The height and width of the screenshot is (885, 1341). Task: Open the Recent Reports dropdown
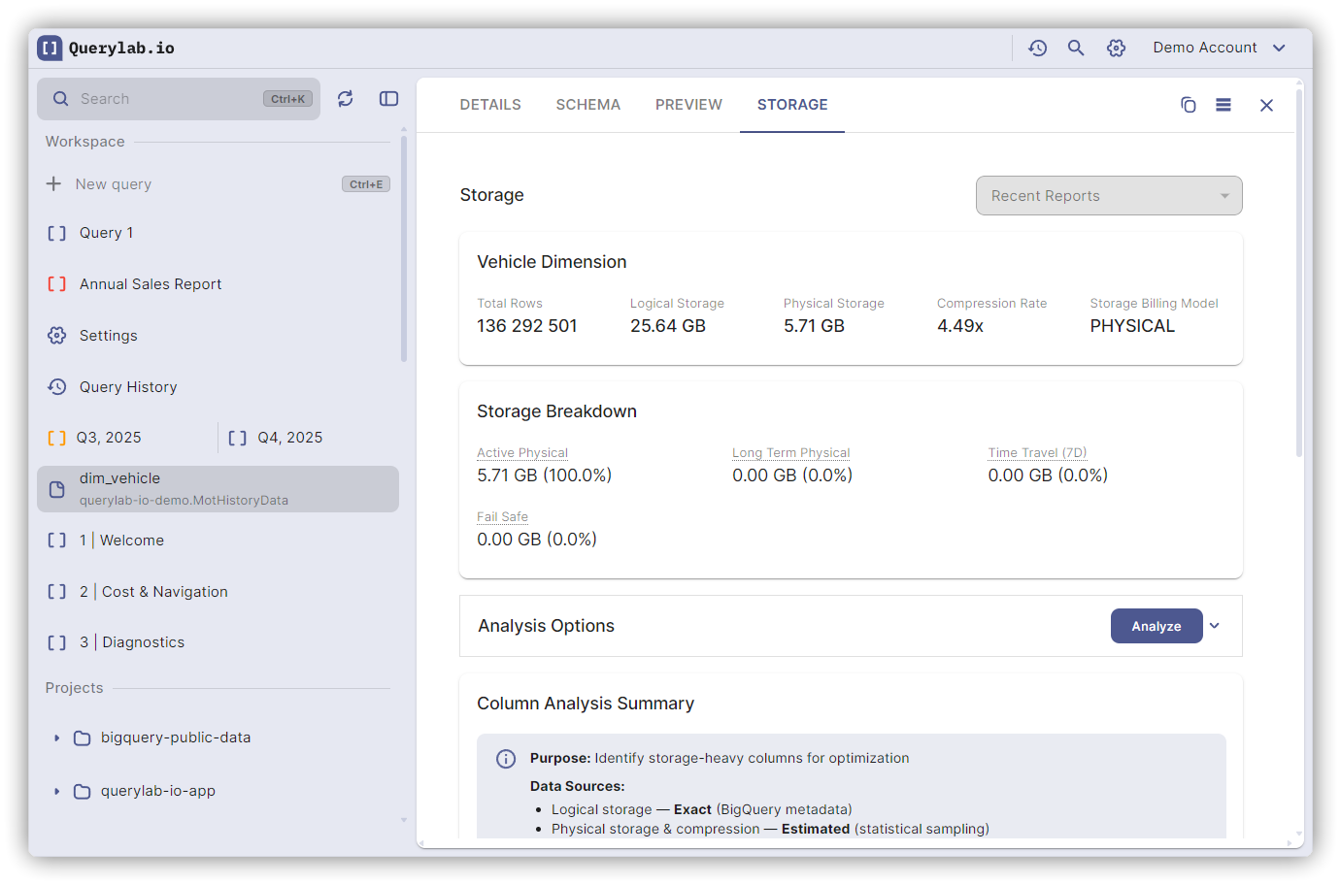1108,196
